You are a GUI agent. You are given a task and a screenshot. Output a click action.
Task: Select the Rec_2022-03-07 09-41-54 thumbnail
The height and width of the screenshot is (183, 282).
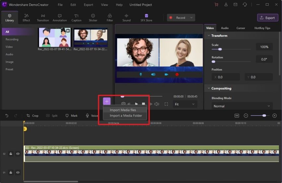tap(55, 37)
